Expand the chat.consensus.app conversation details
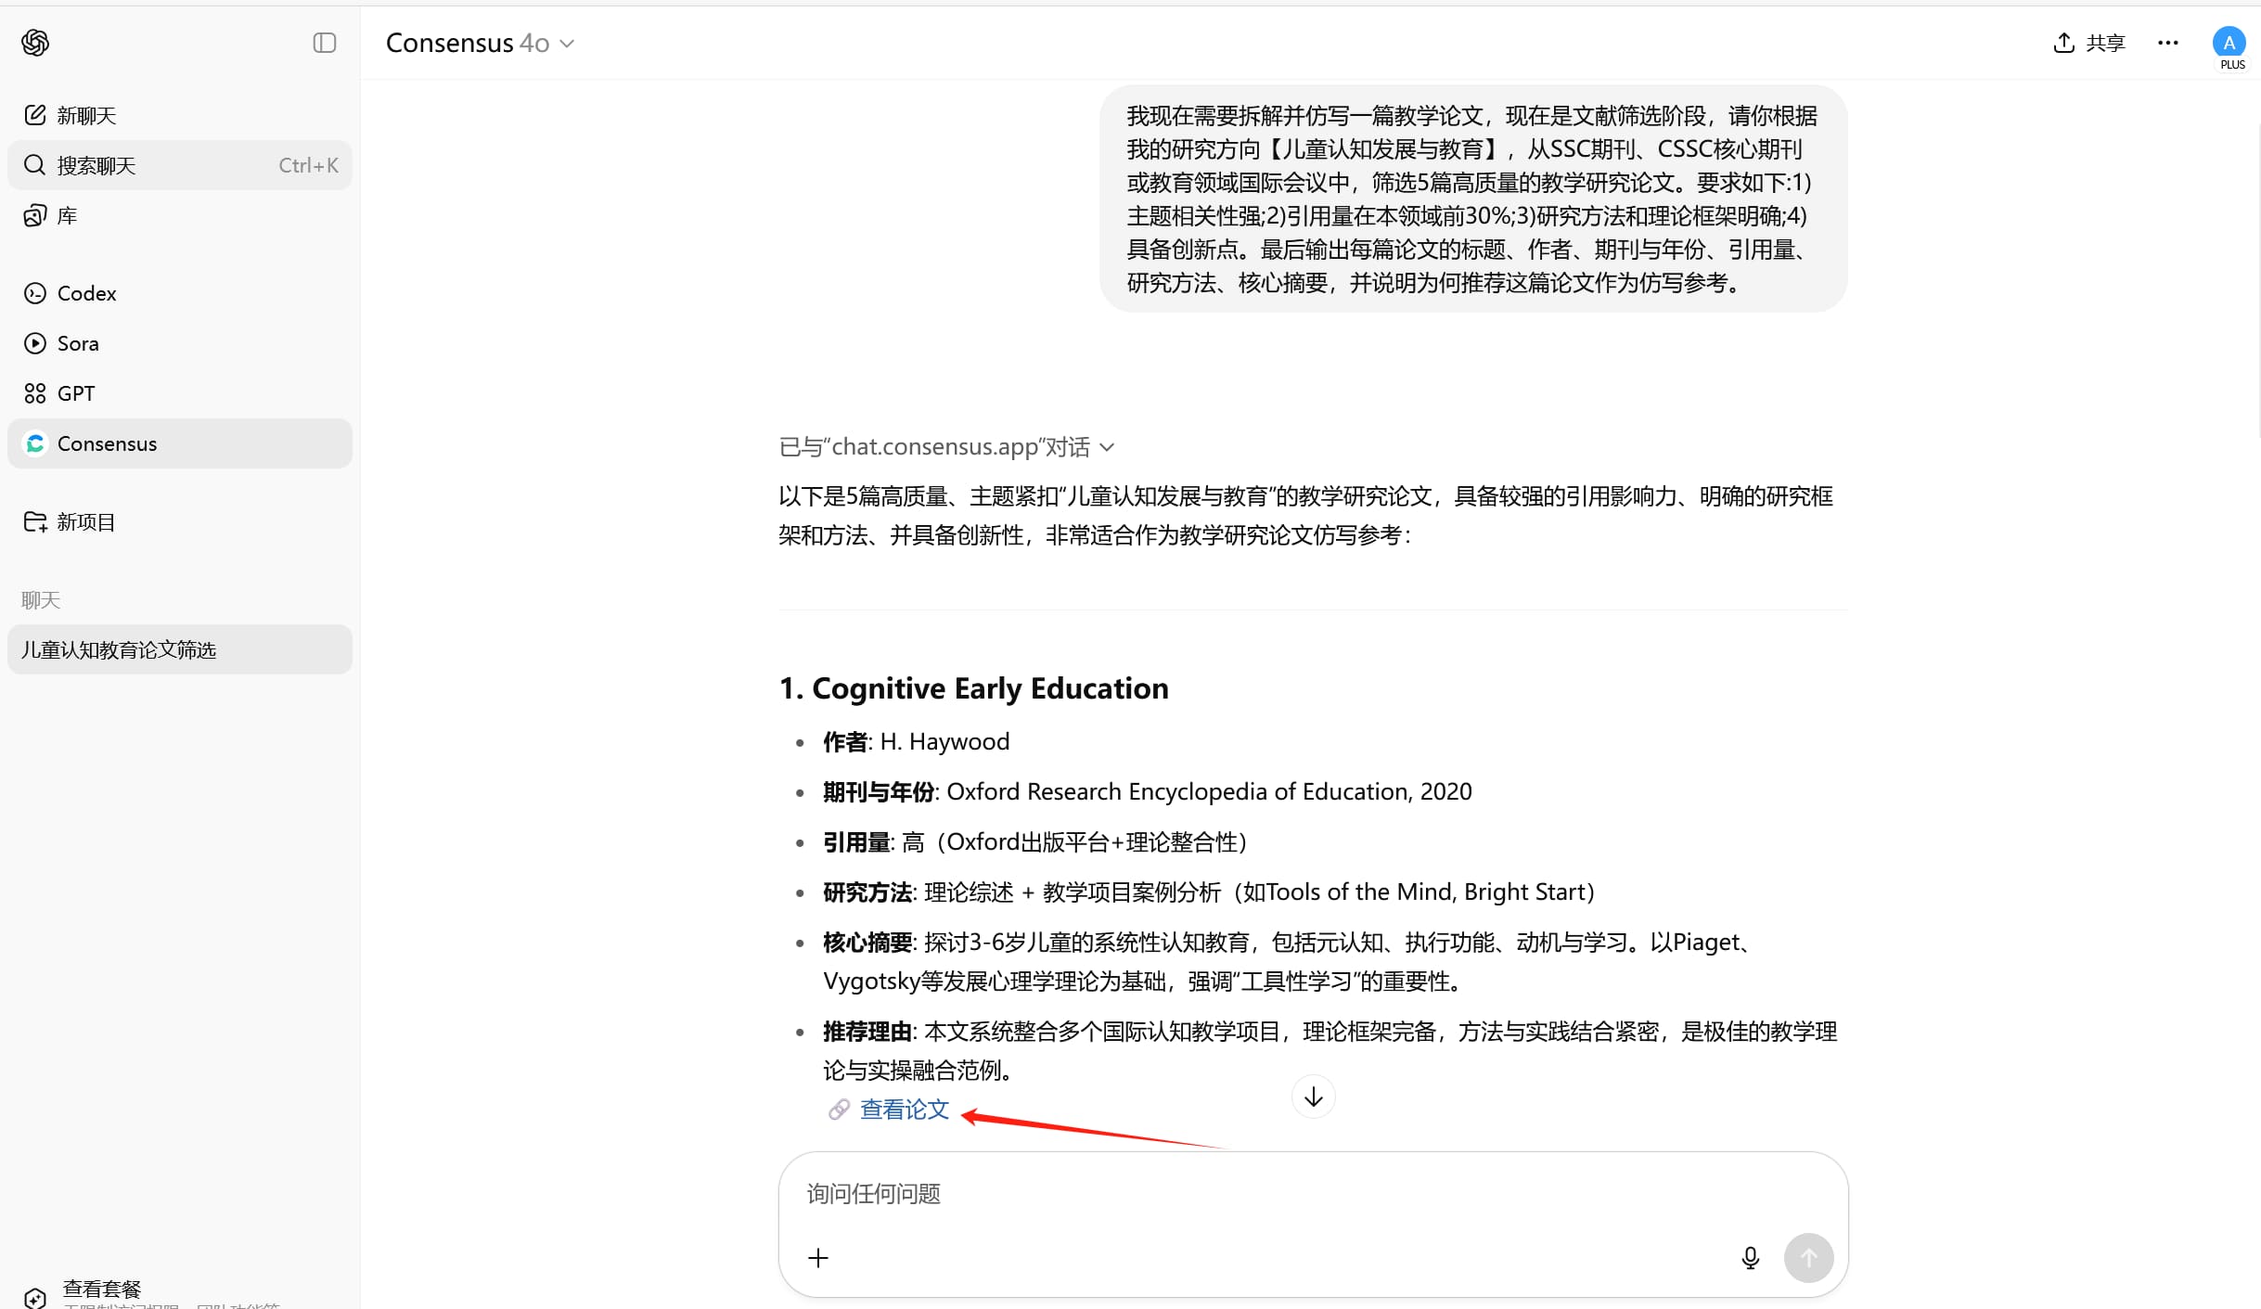The height and width of the screenshot is (1309, 2261). (x=946, y=447)
